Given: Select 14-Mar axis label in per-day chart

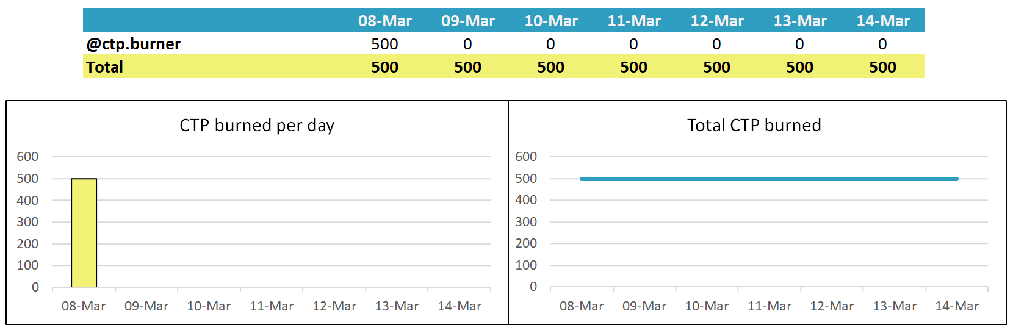Looking at the screenshot, I should [460, 306].
